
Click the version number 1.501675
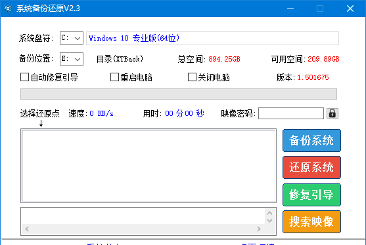pyautogui.click(x=313, y=77)
